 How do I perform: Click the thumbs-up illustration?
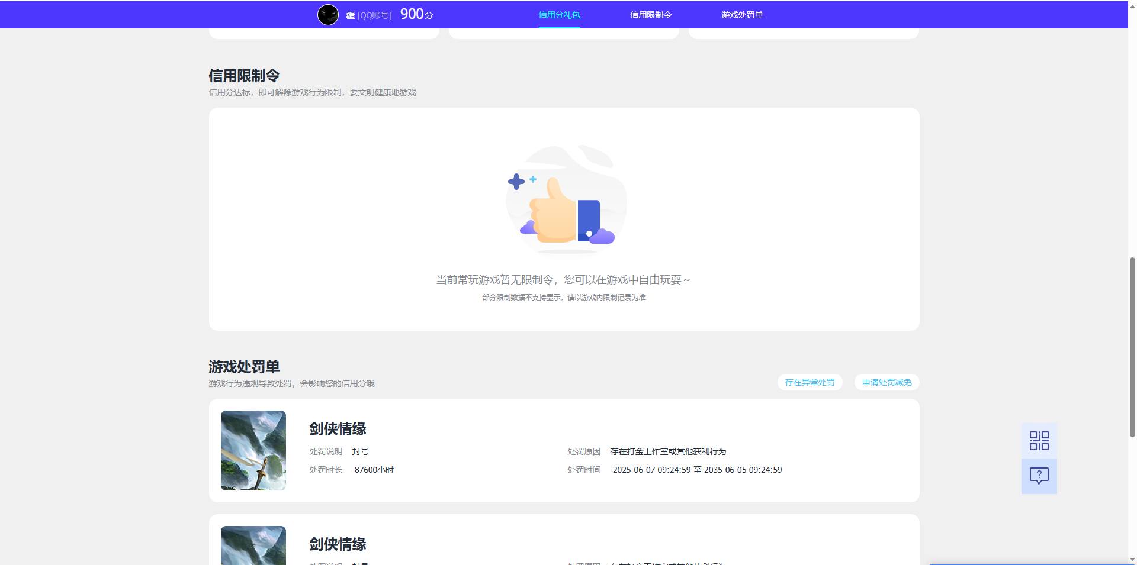[566, 199]
